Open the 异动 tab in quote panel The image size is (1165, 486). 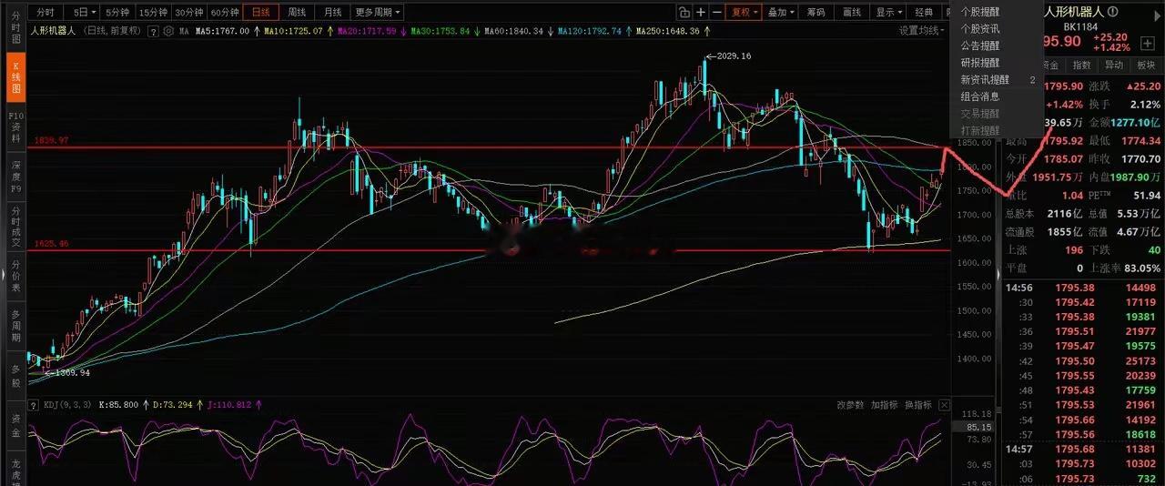click(x=1114, y=66)
